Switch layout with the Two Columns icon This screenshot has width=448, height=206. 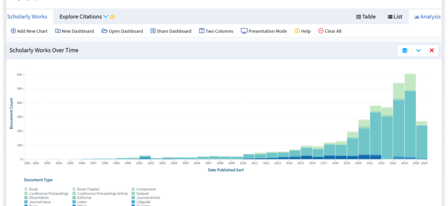point(202,31)
